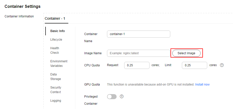
Task: Click the CPU Quota help question-mark icon
Action: [222, 65]
